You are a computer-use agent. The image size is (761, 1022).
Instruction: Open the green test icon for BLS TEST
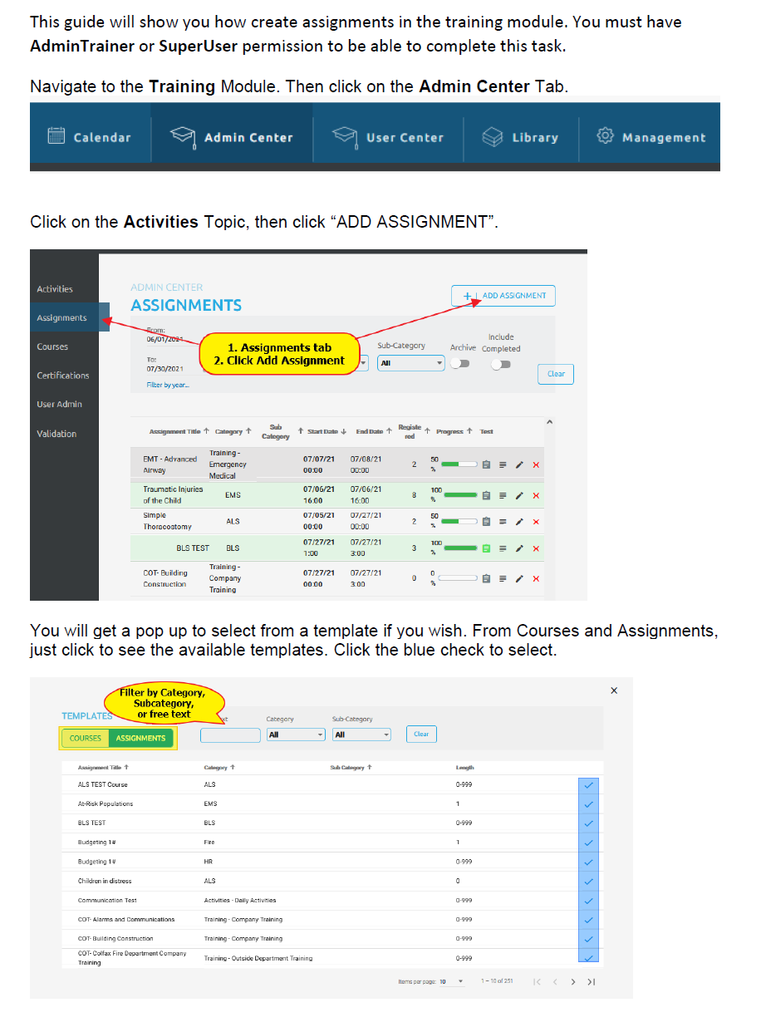(487, 548)
